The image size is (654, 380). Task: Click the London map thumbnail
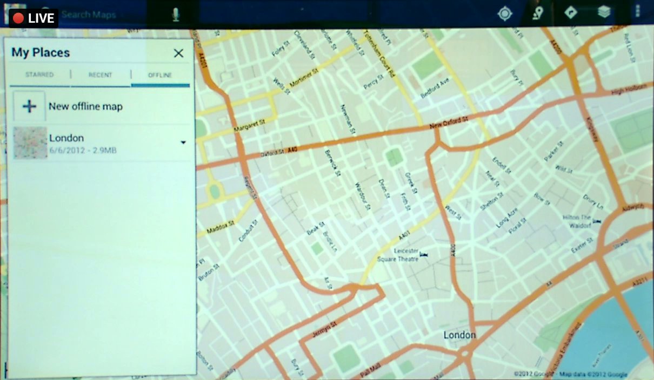click(x=30, y=143)
